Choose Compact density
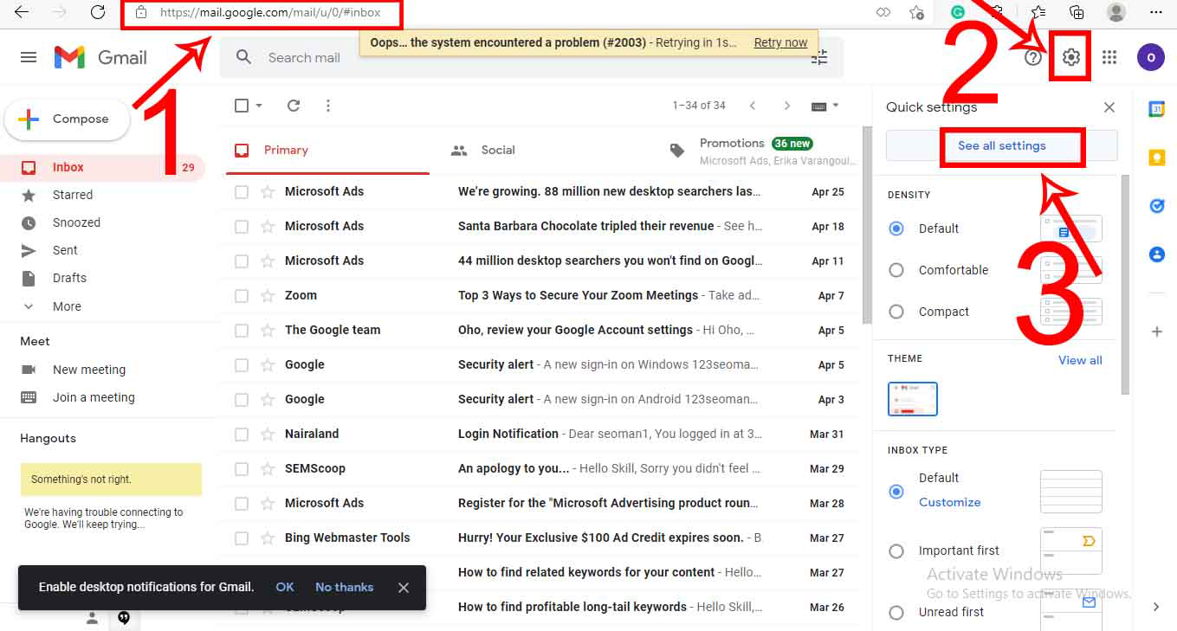Viewport: 1177px width, 631px height. point(896,312)
